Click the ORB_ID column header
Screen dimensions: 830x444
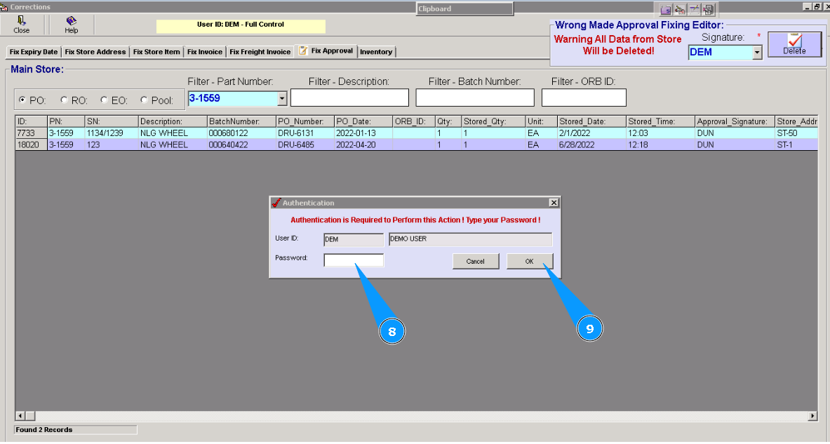click(414, 122)
